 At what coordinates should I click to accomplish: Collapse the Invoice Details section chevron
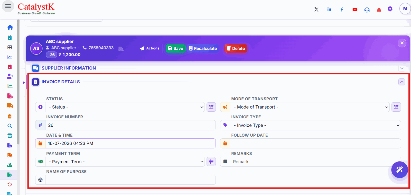point(402,82)
